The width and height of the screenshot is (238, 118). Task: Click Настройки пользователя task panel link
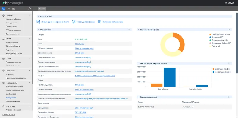point(113,22)
